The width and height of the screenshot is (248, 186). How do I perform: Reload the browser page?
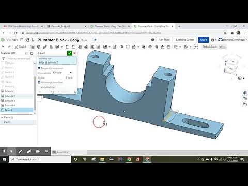pyautogui.click(x=16, y=33)
